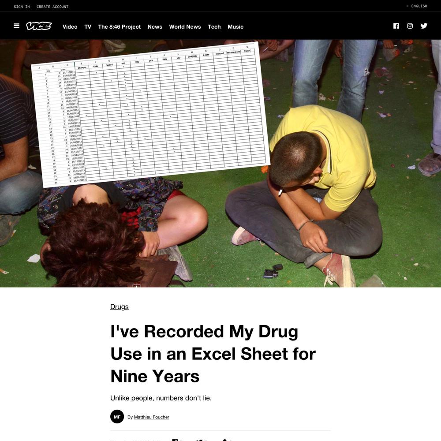441x441 pixels.
Task: Navigate to World News
Action: (185, 27)
